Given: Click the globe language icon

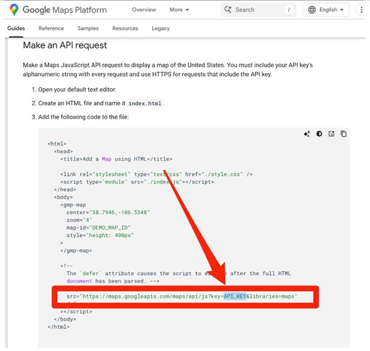Looking at the screenshot, I should tap(311, 10).
